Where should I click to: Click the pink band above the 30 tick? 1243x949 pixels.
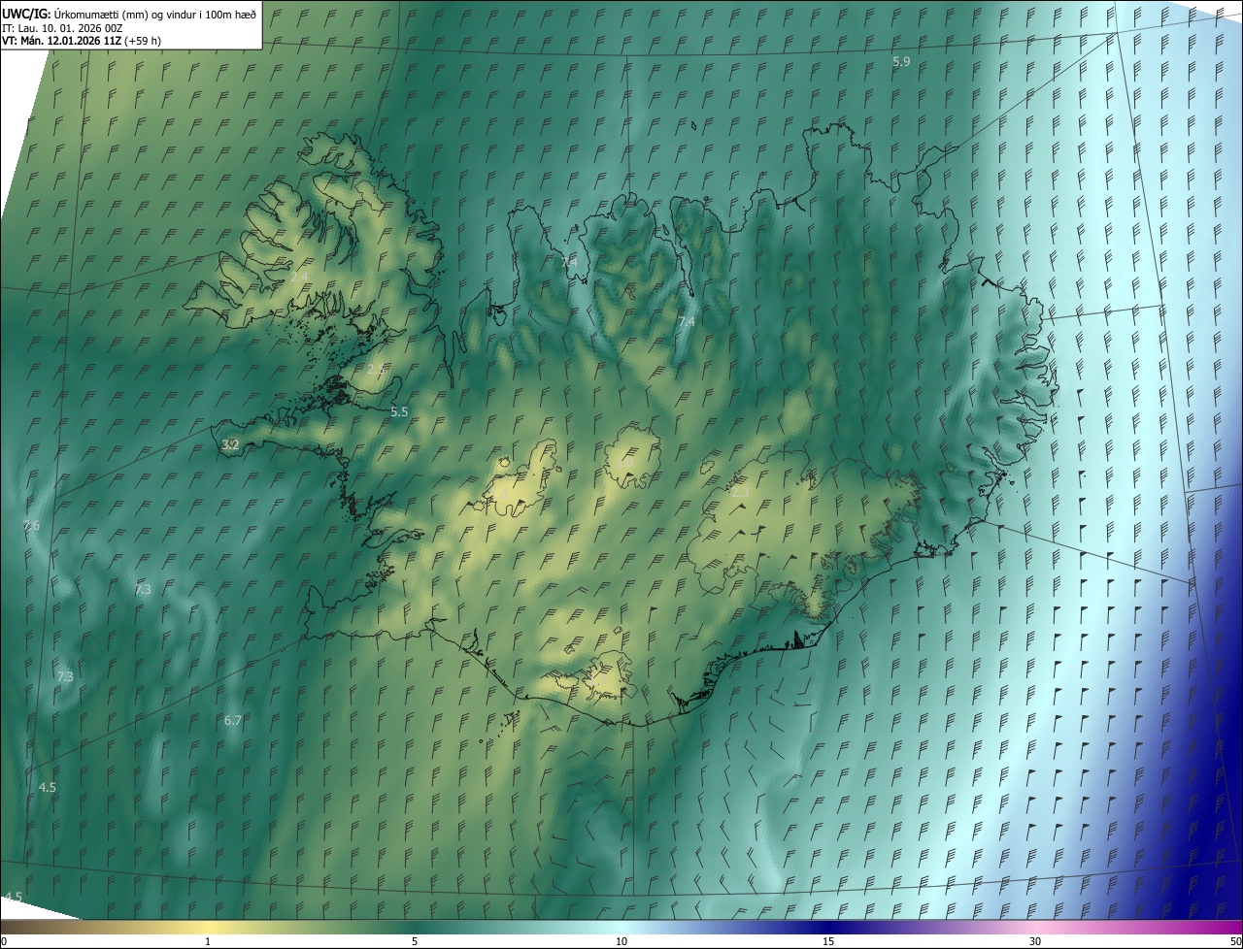[x=1035, y=928]
